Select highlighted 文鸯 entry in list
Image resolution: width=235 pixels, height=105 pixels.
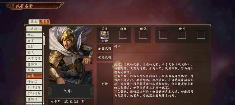(34, 76)
